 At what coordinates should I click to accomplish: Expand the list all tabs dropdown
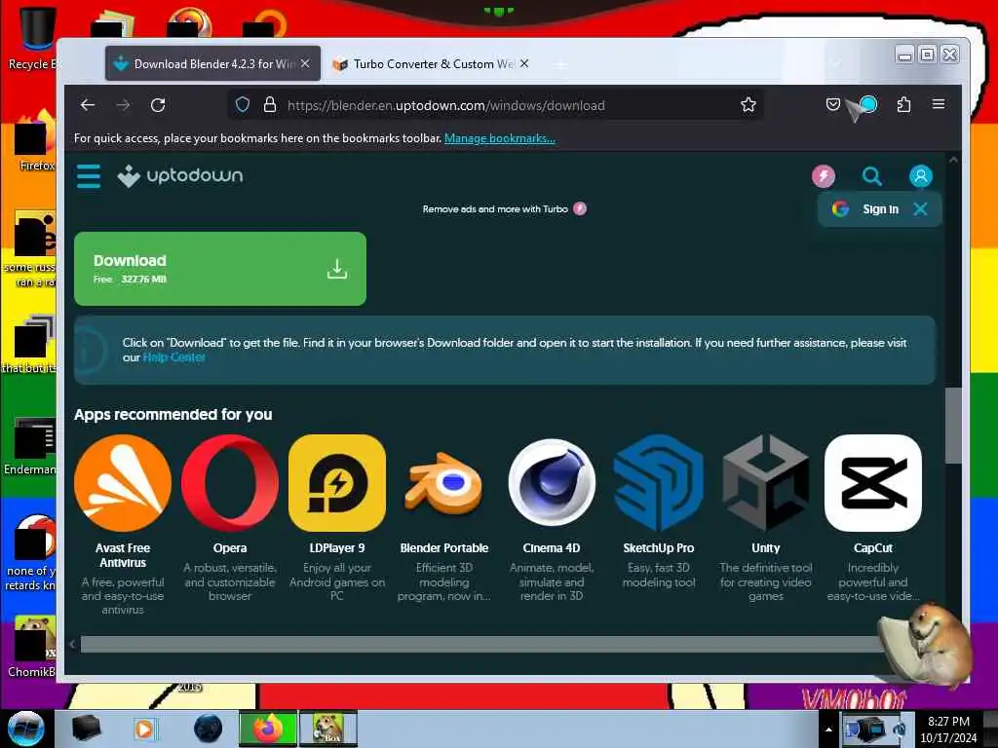pos(837,63)
